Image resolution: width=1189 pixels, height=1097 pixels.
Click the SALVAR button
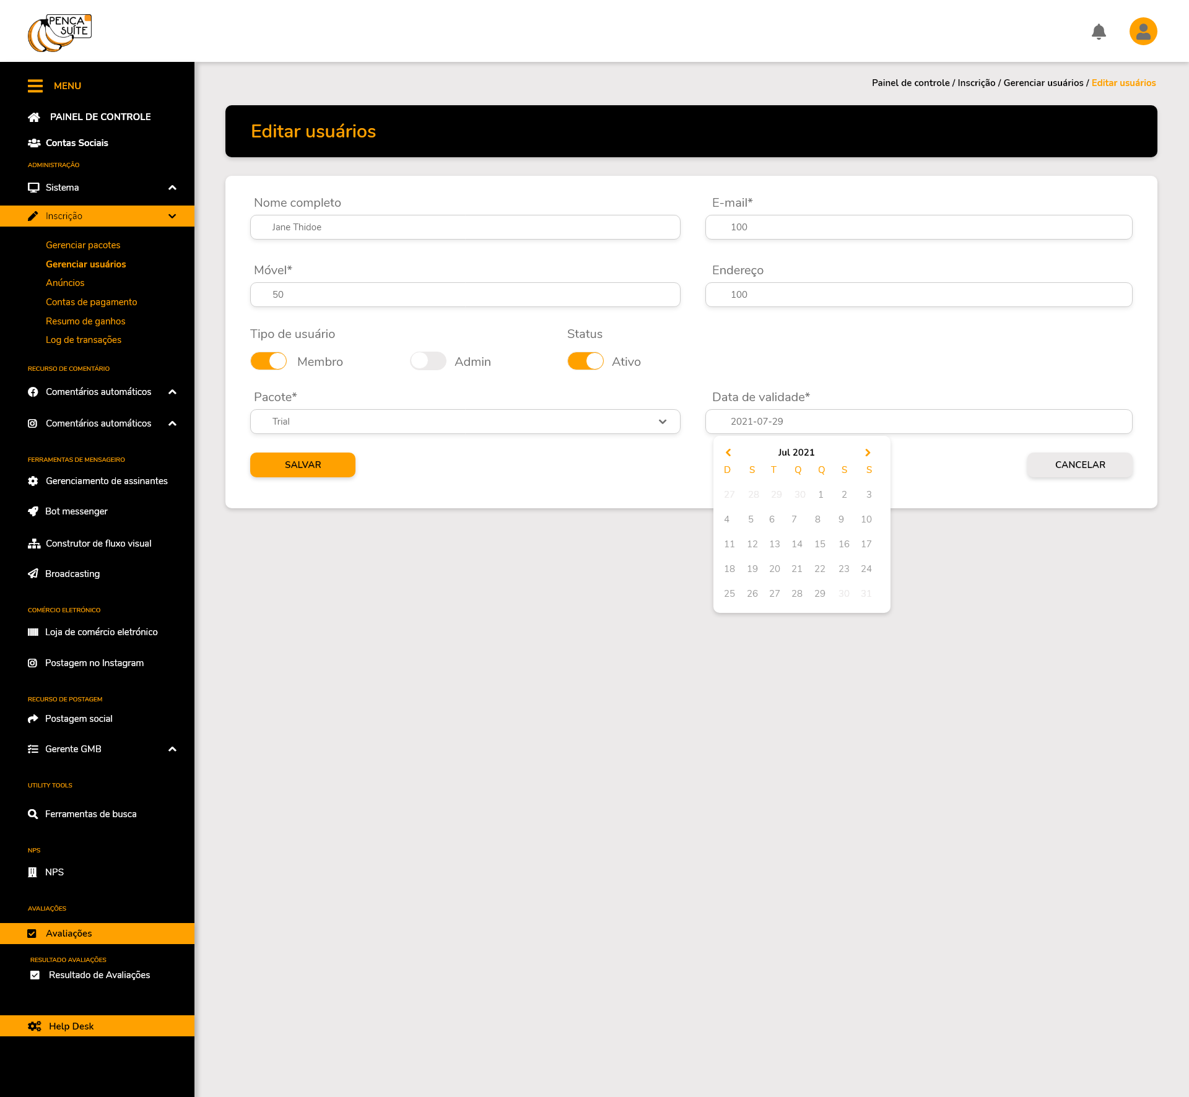[x=302, y=465]
